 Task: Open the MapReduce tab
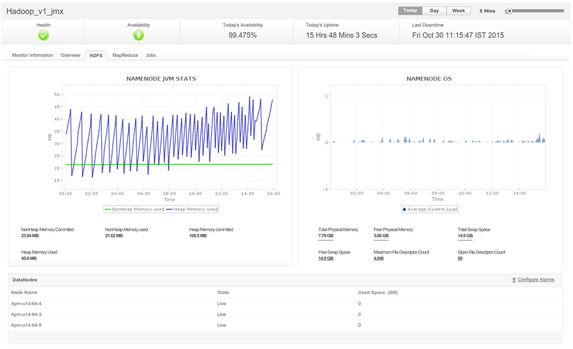tap(125, 55)
